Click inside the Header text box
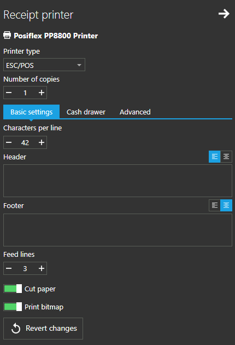Image resolution: width=235 pixels, height=345 pixels. 117,181
